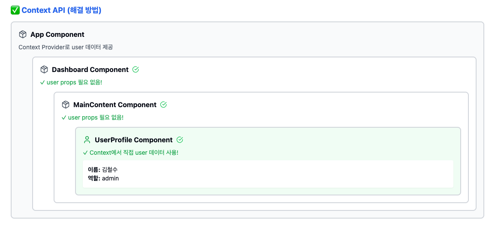Click the MainContent Component package icon
The width and height of the screenshot is (498, 225).
[66, 105]
